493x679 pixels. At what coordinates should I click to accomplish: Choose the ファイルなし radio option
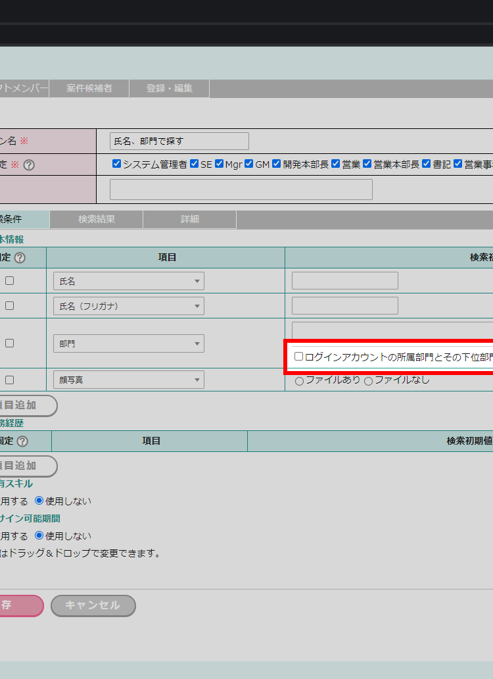(369, 381)
